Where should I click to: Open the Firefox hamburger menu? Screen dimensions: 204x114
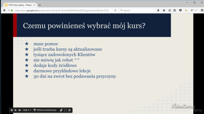[202, 10]
